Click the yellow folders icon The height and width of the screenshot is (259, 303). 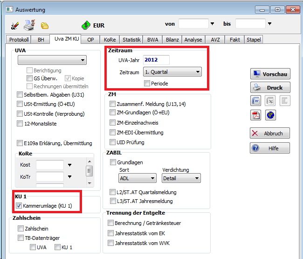coord(45,26)
